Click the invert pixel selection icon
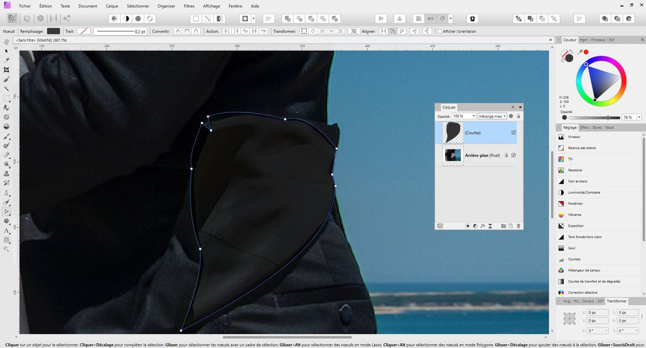646x348 pixels. [220, 18]
